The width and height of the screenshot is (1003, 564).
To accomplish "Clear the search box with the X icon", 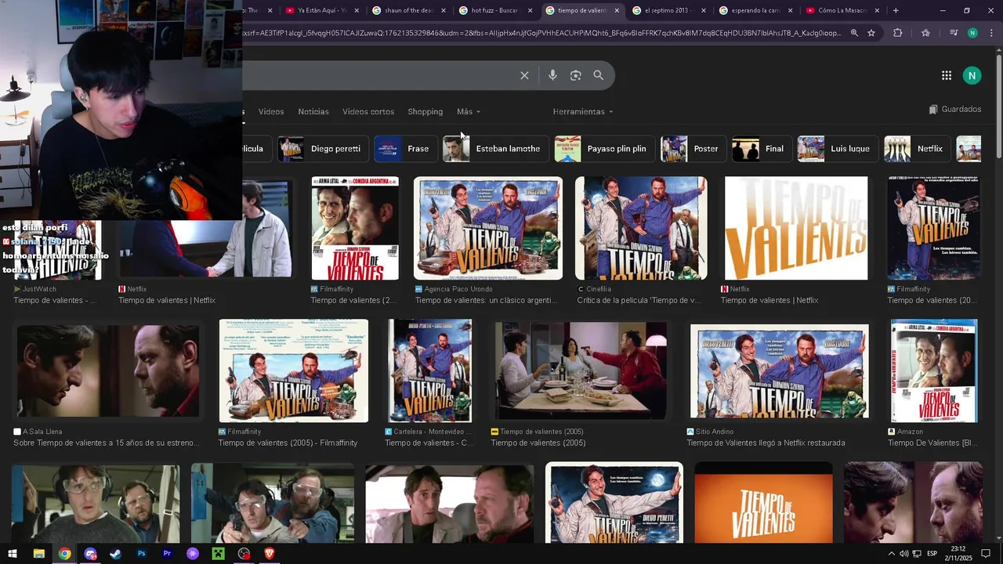I will tap(524, 75).
